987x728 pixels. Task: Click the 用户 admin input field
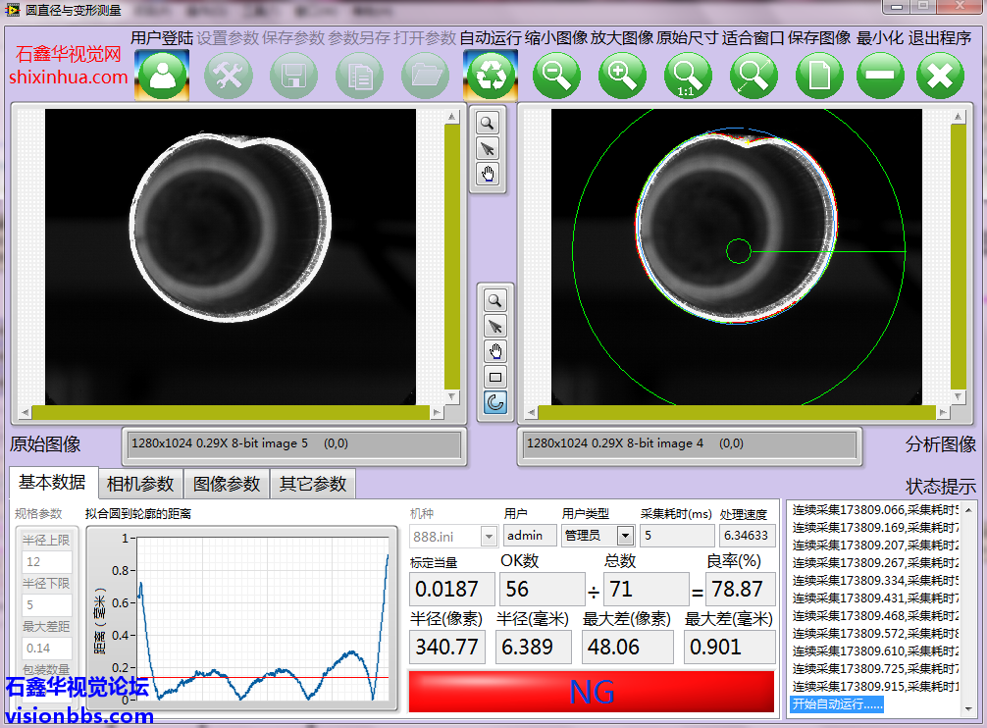(530, 536)
